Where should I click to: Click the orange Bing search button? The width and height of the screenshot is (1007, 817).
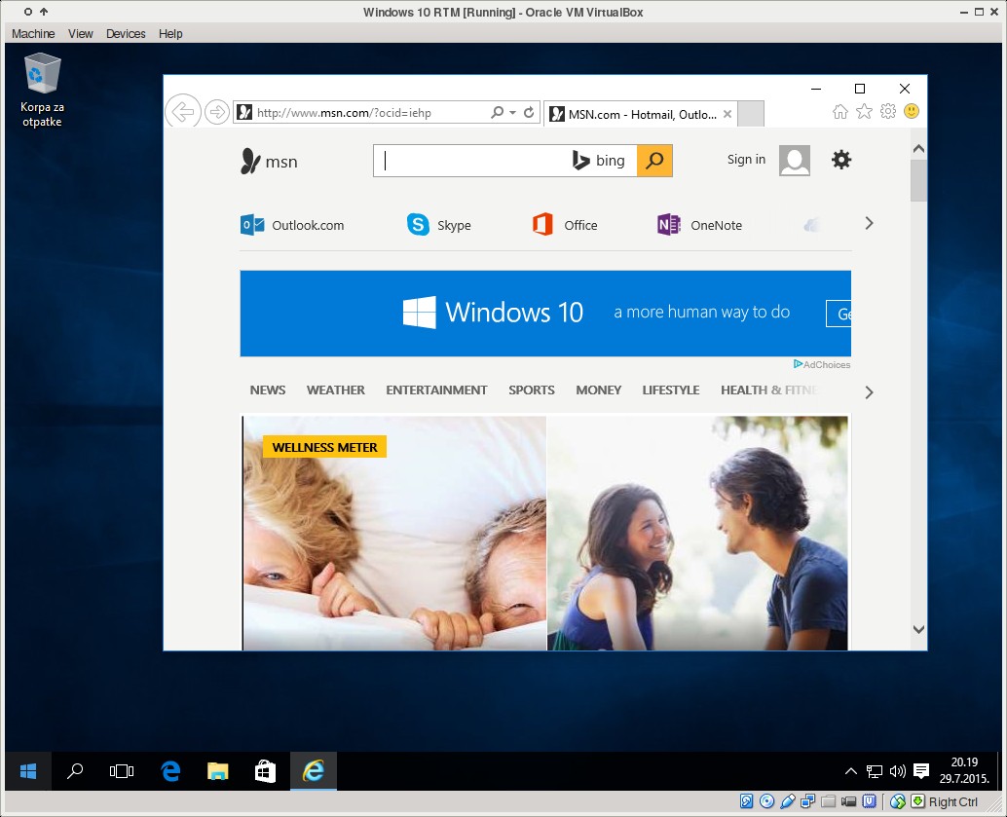coord(654,161)
